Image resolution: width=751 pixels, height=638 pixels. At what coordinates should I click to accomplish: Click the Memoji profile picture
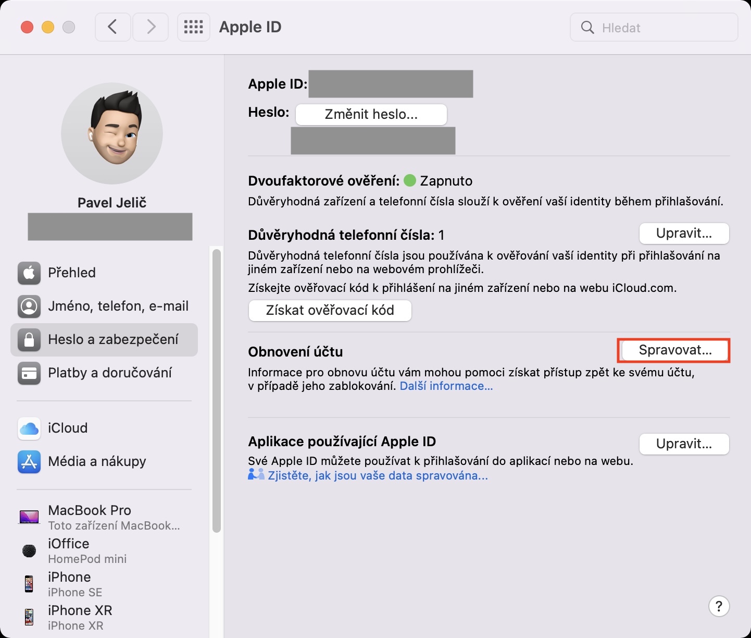coord(112,133)
